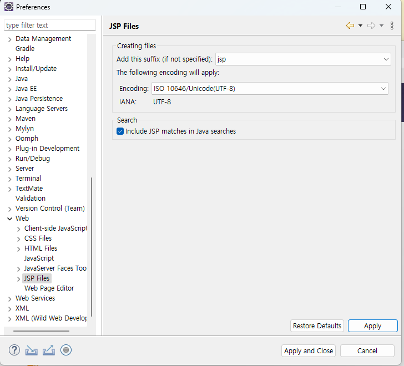Open the Add this suffix combo box
404x366 pixels.
303,59
